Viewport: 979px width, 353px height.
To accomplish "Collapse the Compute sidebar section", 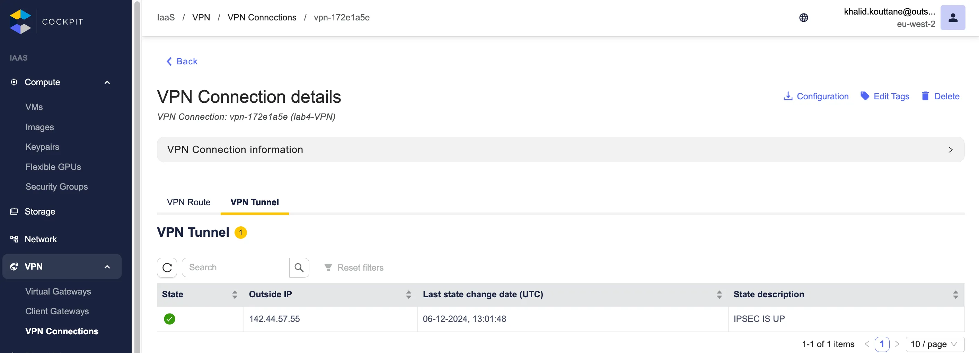I will (107, 82).
